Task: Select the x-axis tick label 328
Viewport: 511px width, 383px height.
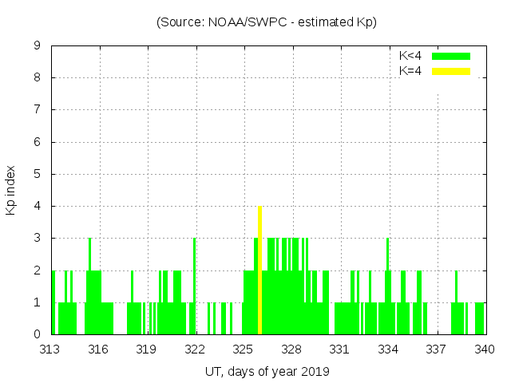Action: (x=291, y=349)
